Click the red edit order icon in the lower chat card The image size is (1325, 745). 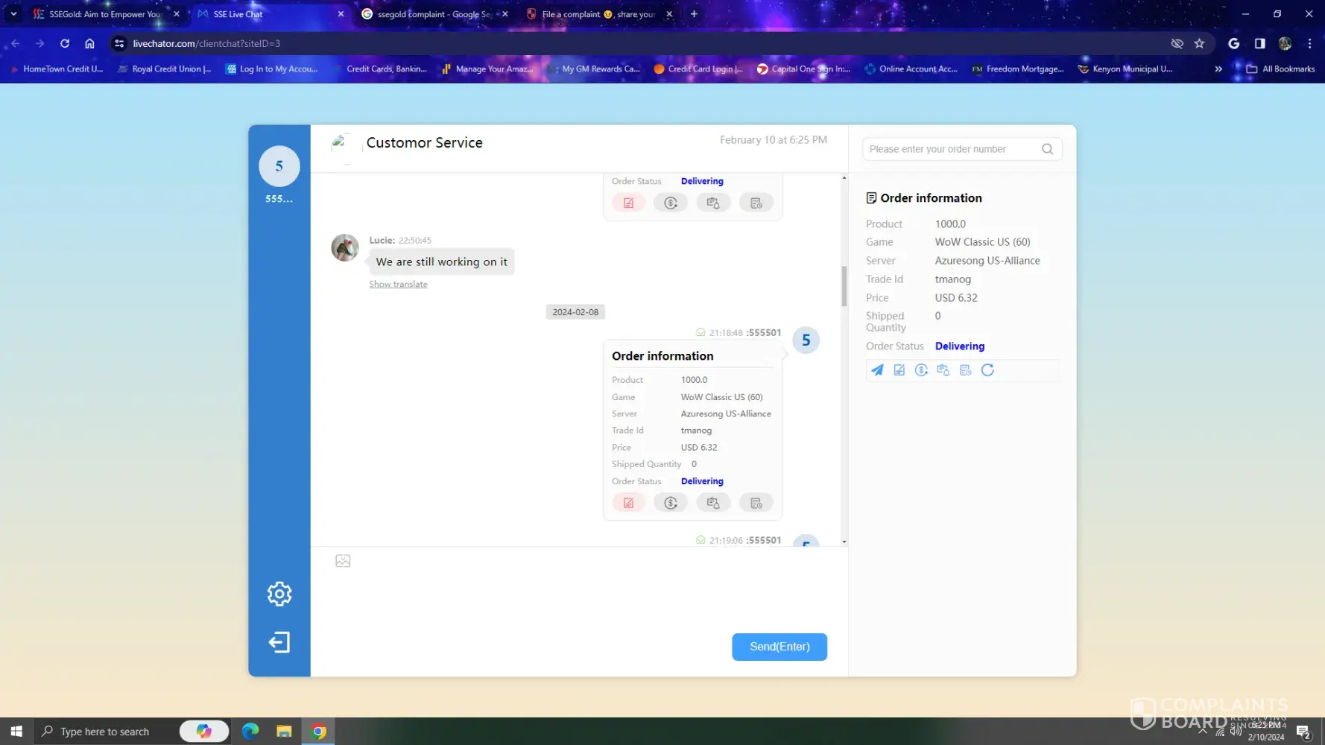[x=628, y=503]
